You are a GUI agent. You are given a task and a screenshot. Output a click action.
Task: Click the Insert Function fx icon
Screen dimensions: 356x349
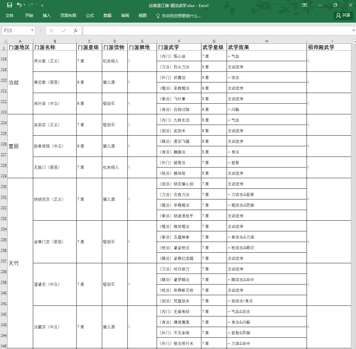click(x=76, y=31)
